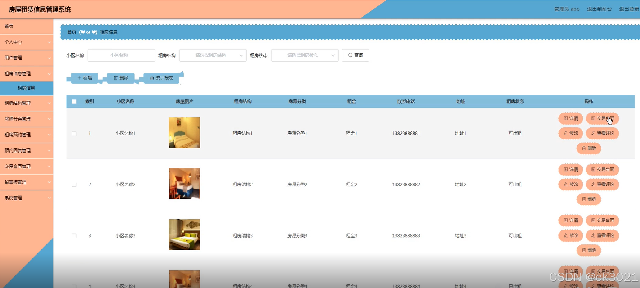Open 详情 for 小区名称3 row
Screen dimensions: 640x288
point(571,220)
